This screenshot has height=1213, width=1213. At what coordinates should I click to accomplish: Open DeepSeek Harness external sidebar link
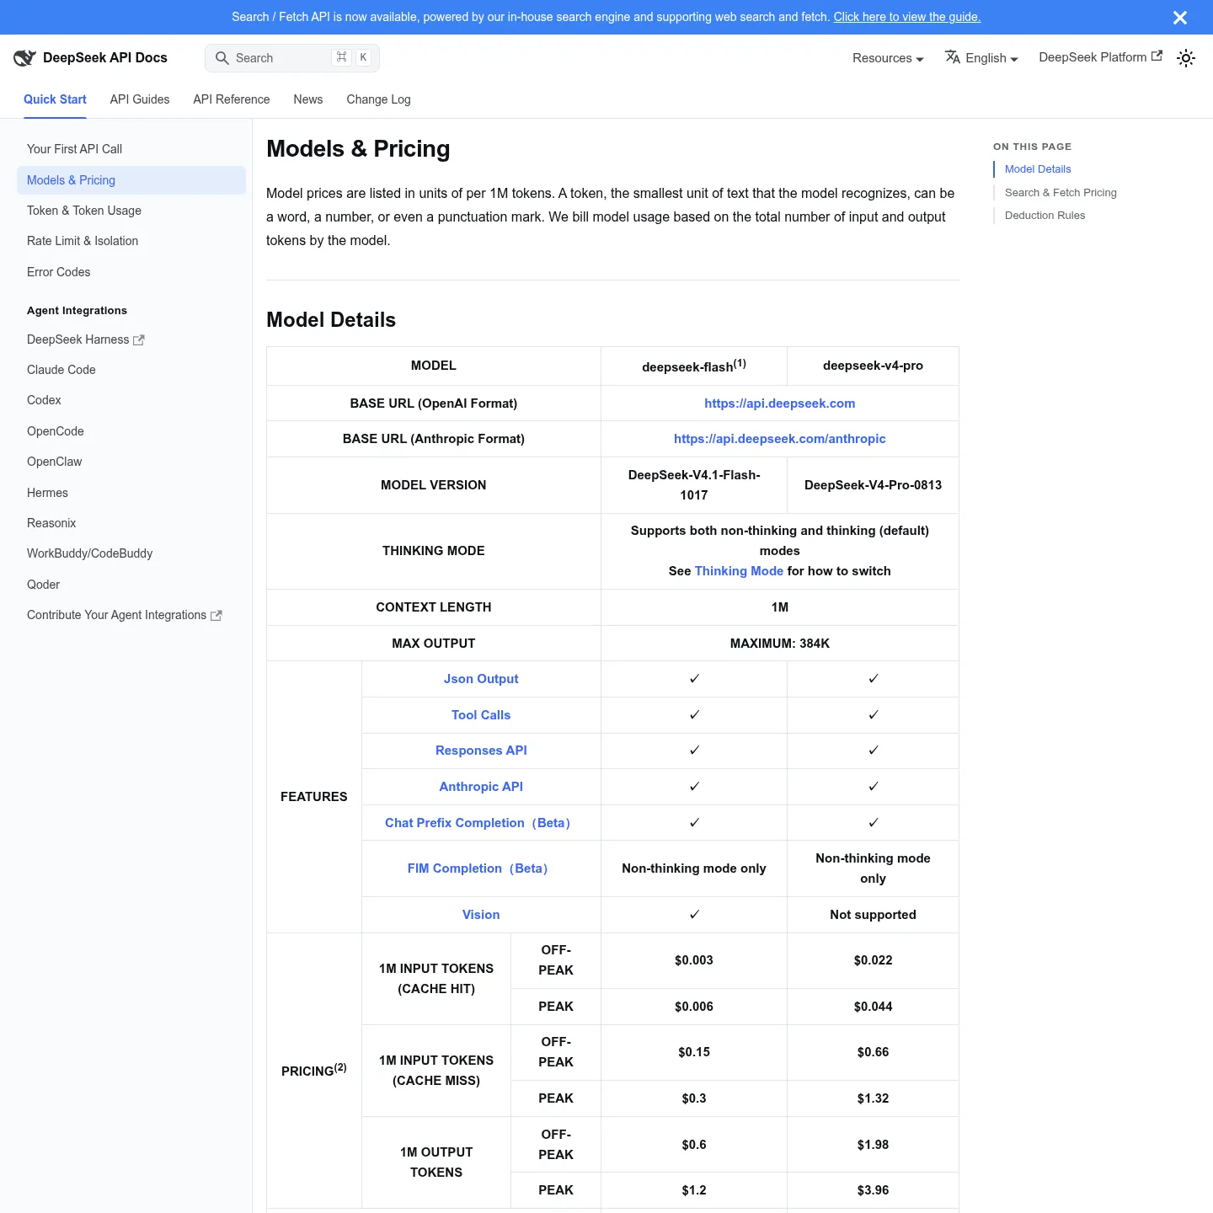131,339
